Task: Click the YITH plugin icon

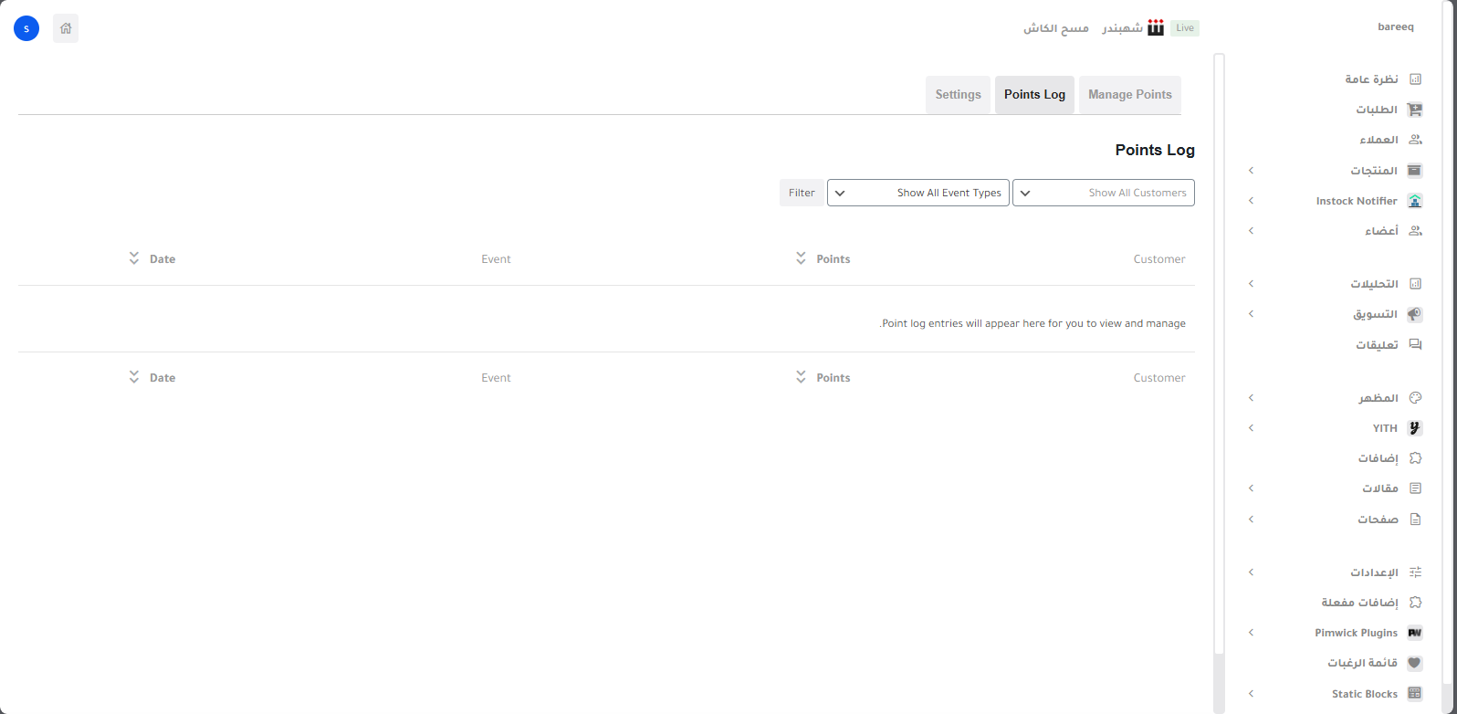Action: coord(1415,428)
